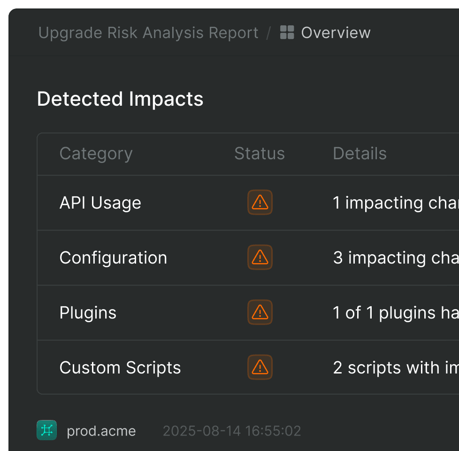
Task: Select the Configuration row label
Action: pos(113,258)
